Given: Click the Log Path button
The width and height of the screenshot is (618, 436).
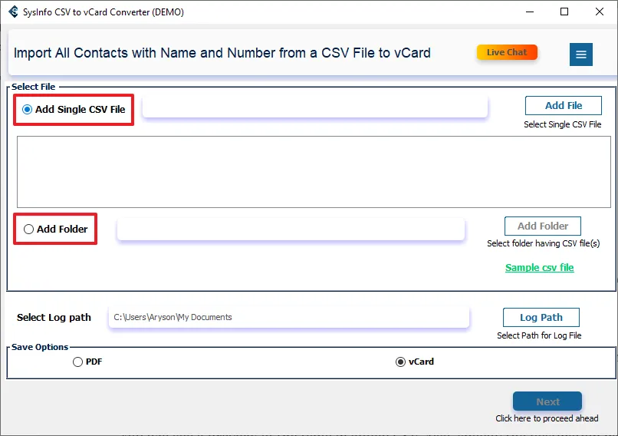Looking at the screenshot, I should 541,317.
